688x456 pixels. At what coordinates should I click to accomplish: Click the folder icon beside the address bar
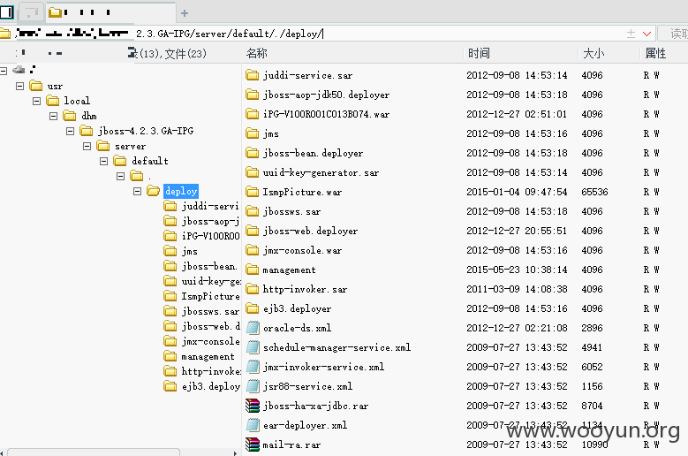point(4,34)
